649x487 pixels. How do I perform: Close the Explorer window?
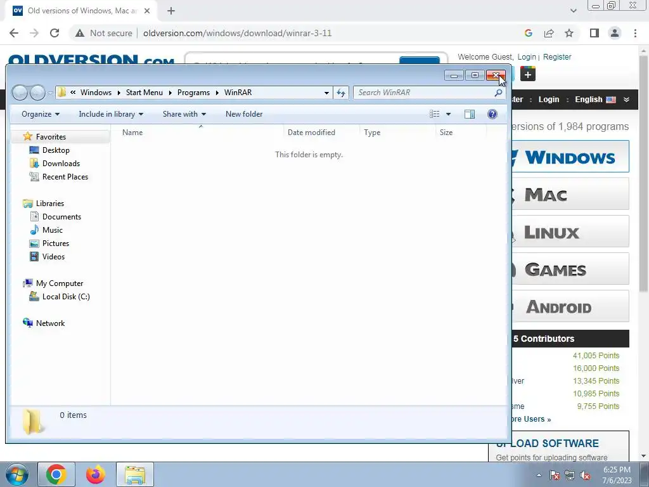[x=496, y=75]
